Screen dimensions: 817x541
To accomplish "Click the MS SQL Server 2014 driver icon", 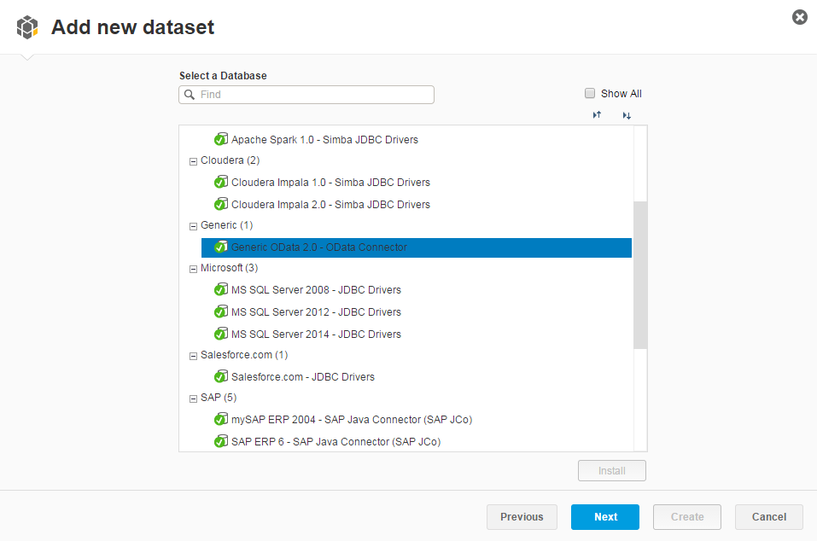I will (221, 334).
